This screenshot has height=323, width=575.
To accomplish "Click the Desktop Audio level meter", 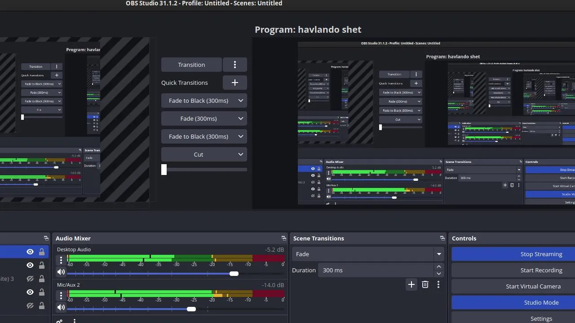I will pyautogui.click(x=176, y=258).
